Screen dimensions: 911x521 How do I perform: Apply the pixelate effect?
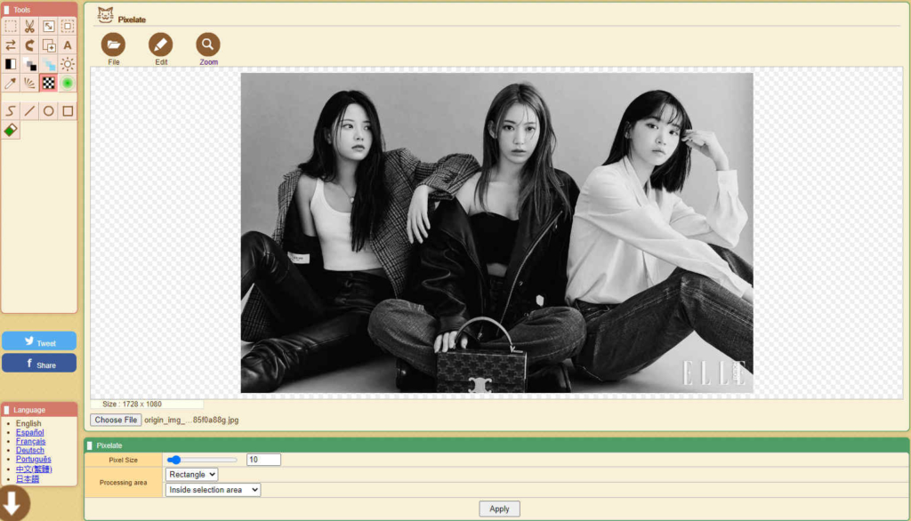[x=499, y=508]
